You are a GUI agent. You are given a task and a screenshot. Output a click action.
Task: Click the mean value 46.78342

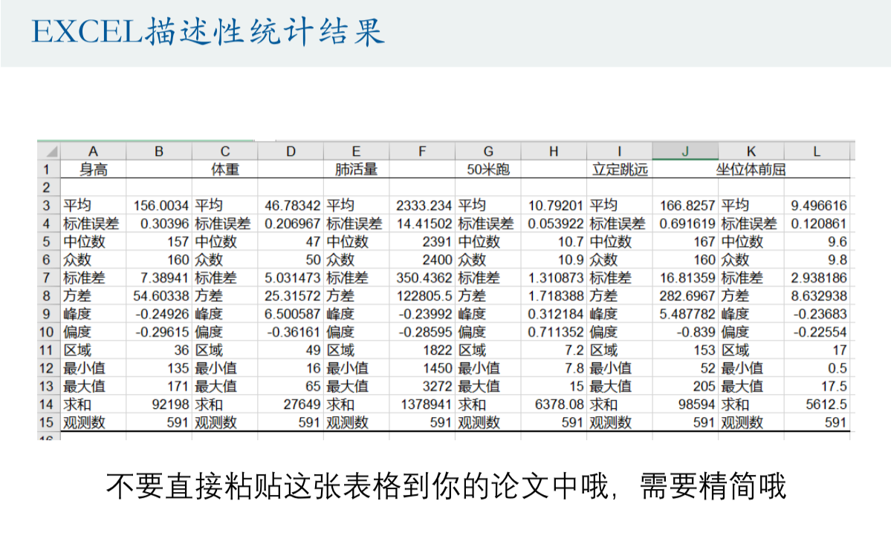(x=293, y=206)
